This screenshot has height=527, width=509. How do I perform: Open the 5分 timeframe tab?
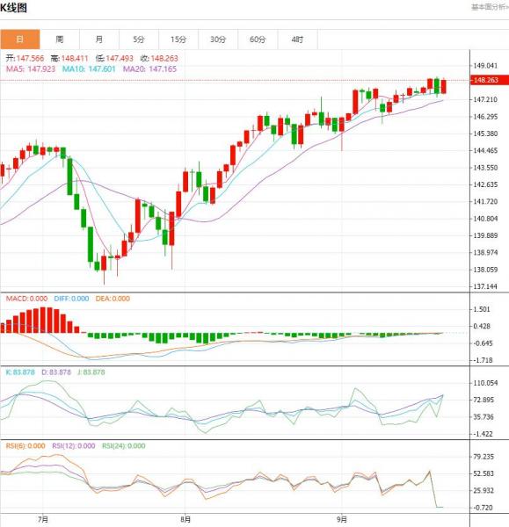139,40
